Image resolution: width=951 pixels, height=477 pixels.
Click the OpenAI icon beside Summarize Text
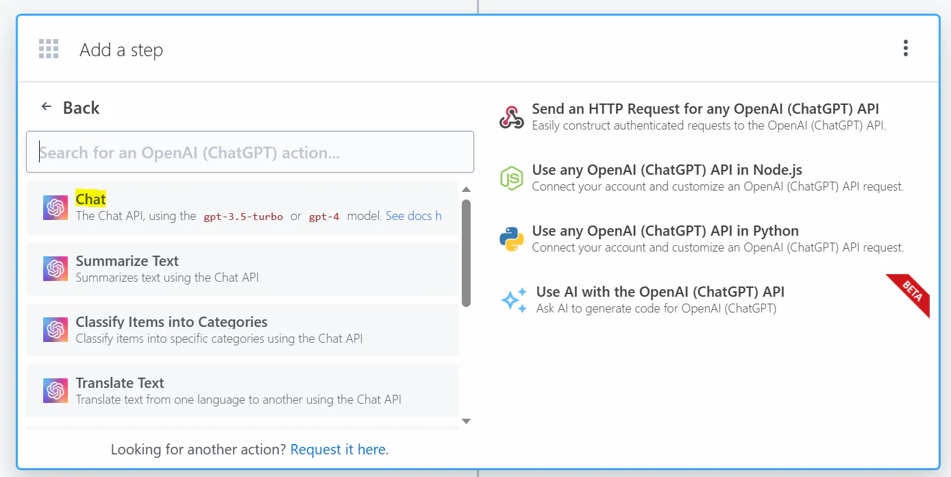(55, 269)
